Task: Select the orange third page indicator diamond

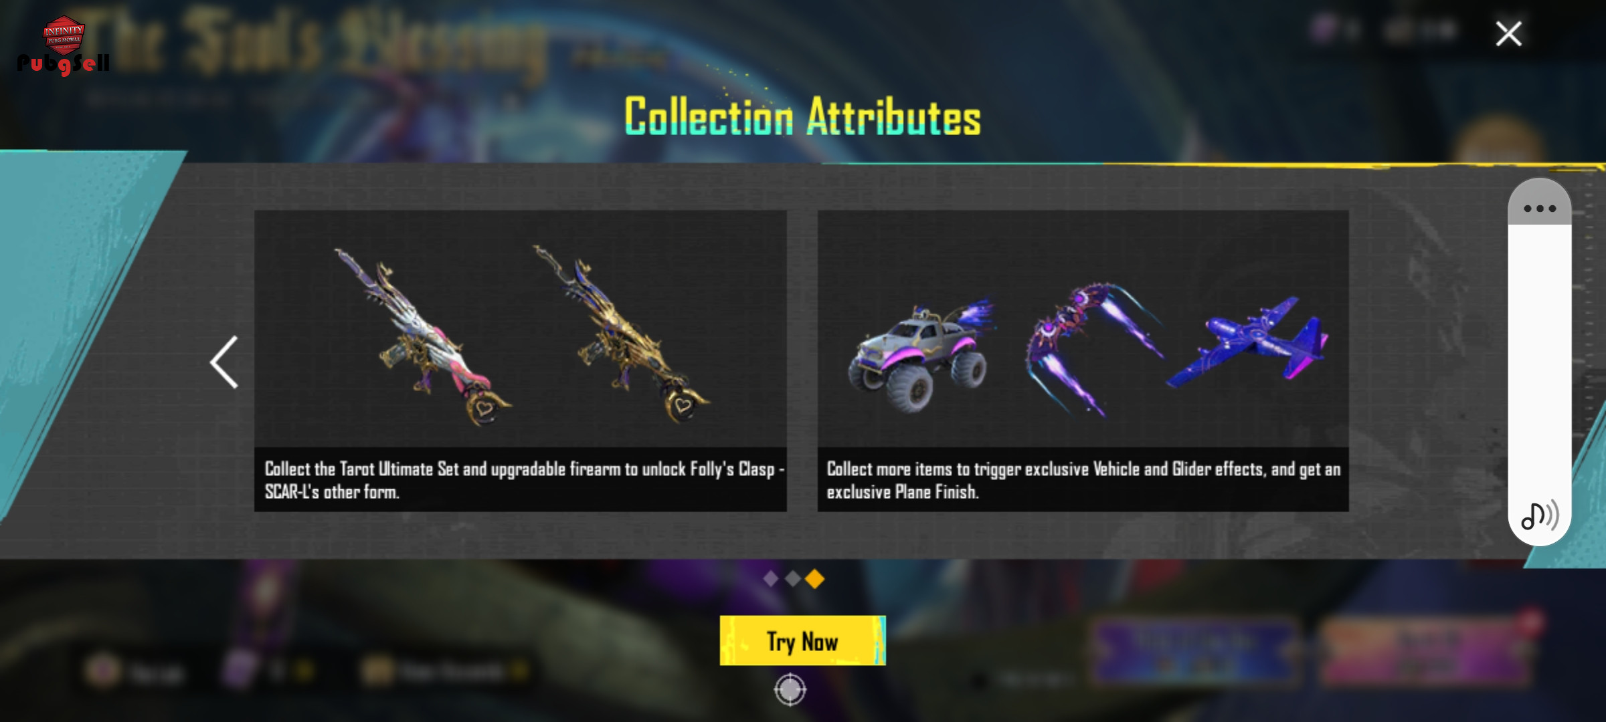Action: pos(814,578)
